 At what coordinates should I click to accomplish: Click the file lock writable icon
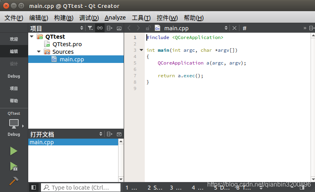148,28
